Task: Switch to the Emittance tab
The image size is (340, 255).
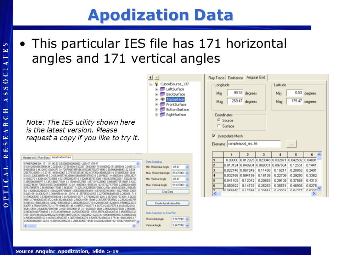Action: [235, 78]
